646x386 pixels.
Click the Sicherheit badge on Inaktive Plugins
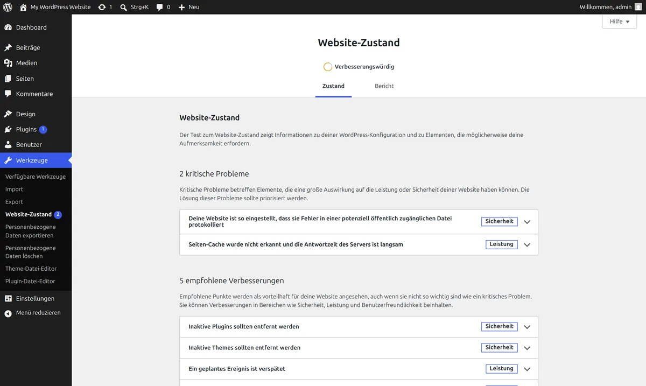click(500, 326)
